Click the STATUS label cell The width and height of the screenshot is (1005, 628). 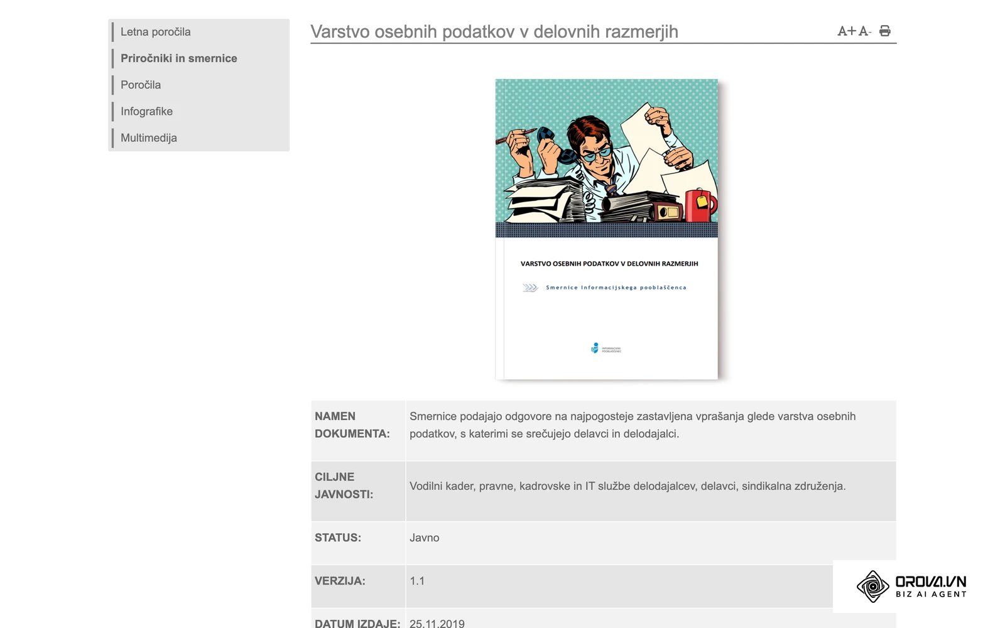358,543
